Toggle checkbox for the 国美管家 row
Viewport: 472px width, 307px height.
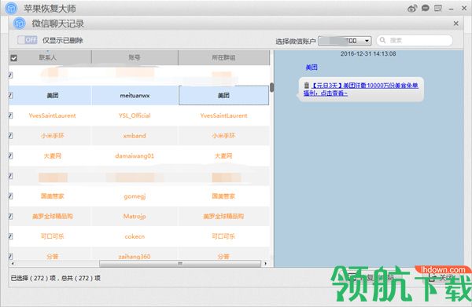pyautogui.click(x=10, y=196)
